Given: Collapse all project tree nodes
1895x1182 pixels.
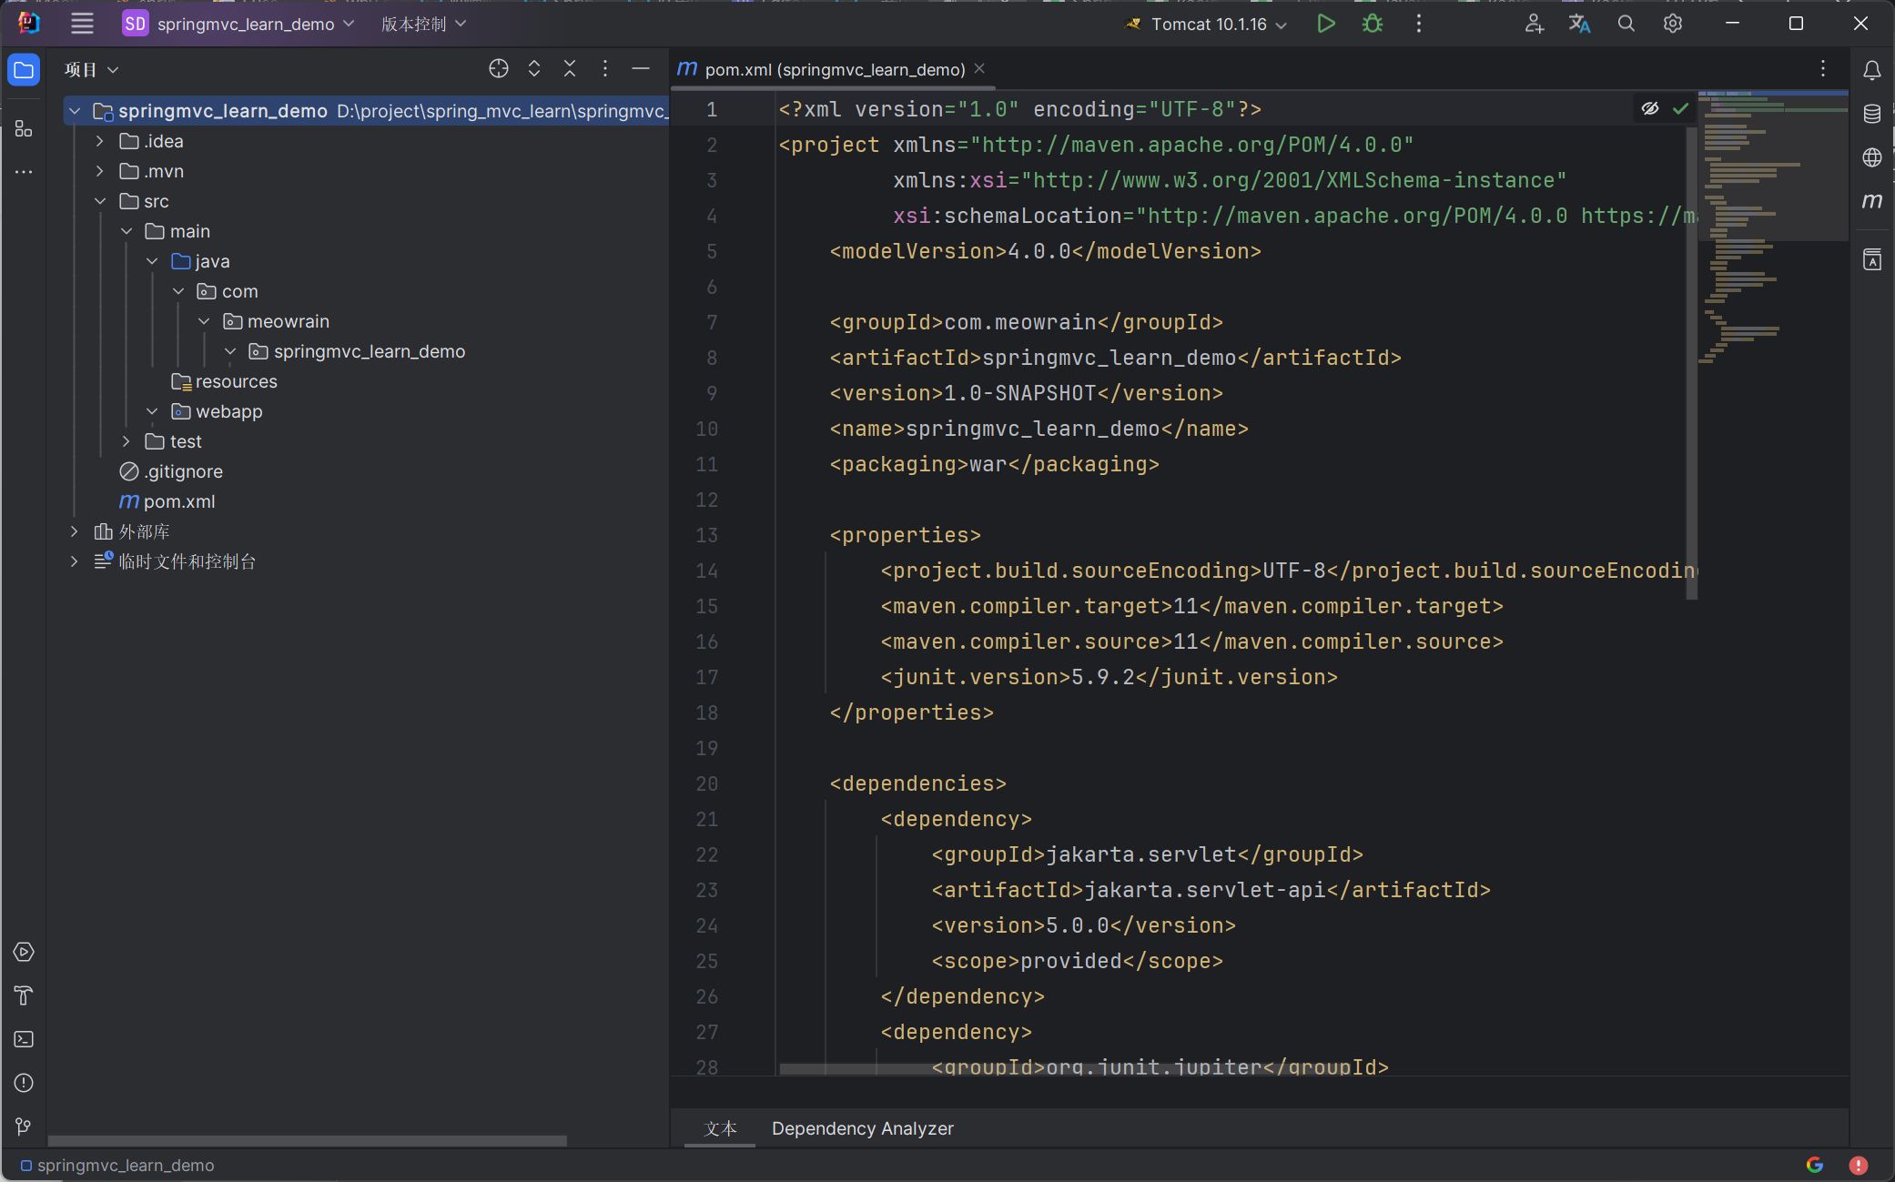Looking at the screenshot, I should click(570, 69).
